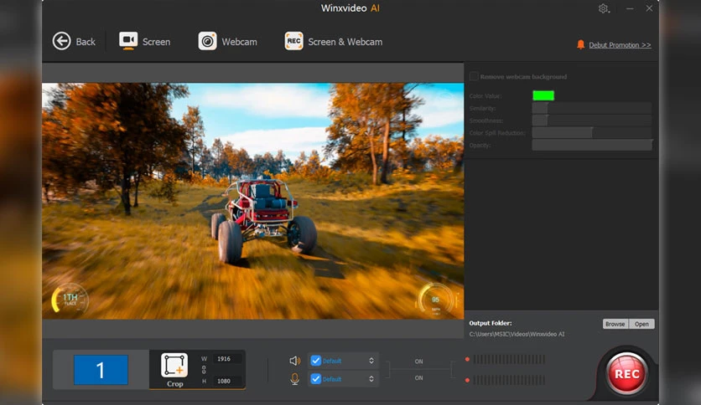Click the Browse output folder button
The width and height of the screenshot is (701, 405).
pos(615,324)
